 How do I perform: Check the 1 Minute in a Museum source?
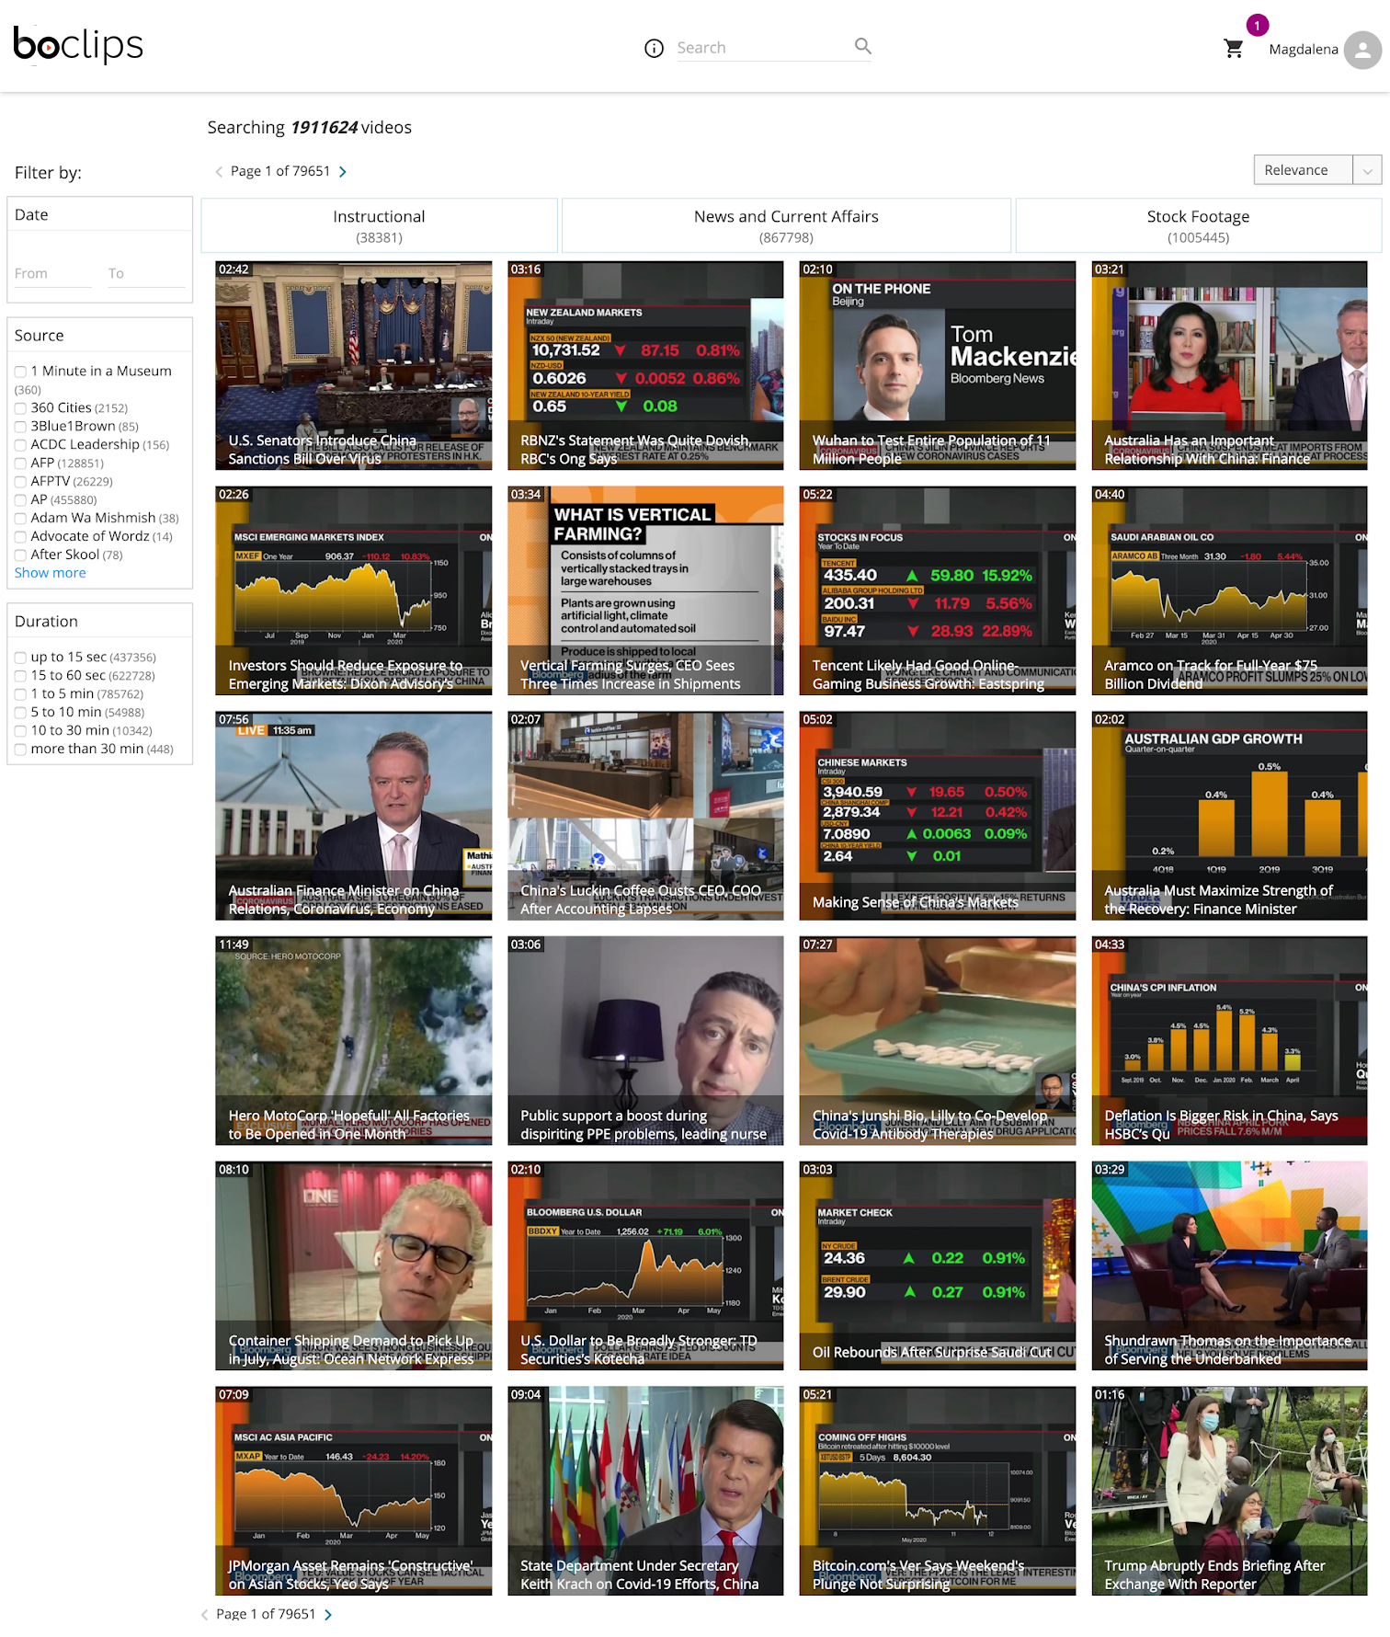coord(20,372)
